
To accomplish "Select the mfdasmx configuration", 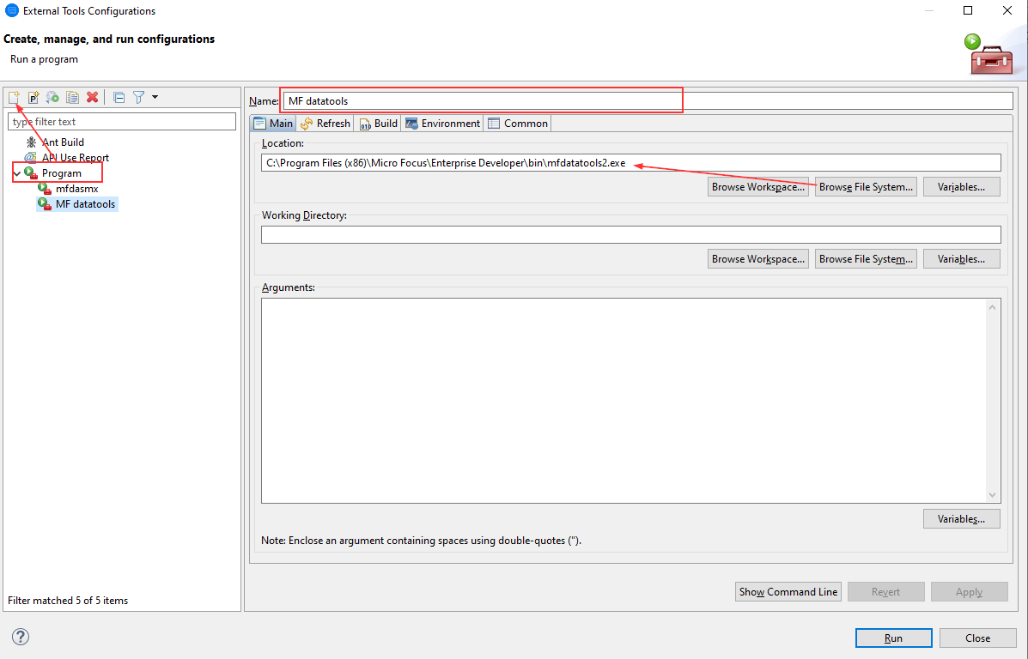I will (76, 188).
